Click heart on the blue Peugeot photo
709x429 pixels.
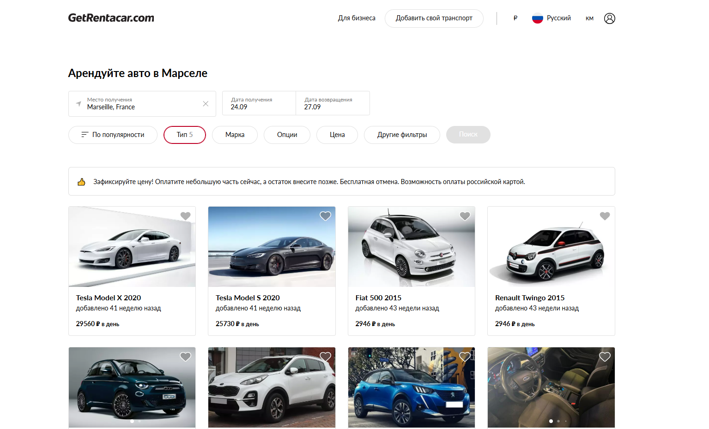click(465, 357)
